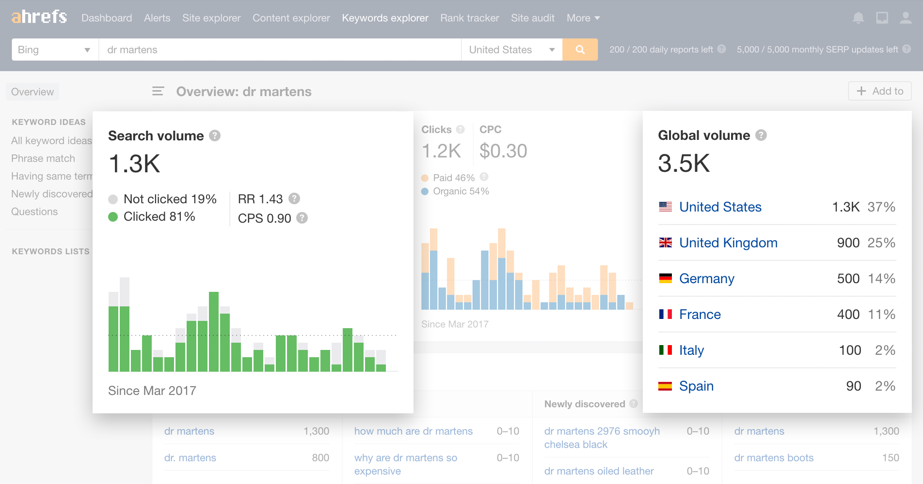Click the $0.30 CPC value
923x484 pixels.
[503, 151]
